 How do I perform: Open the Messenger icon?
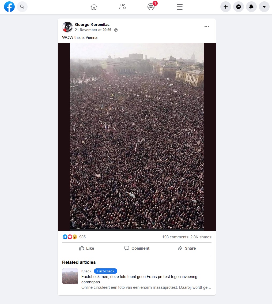[x=239, y=7]
